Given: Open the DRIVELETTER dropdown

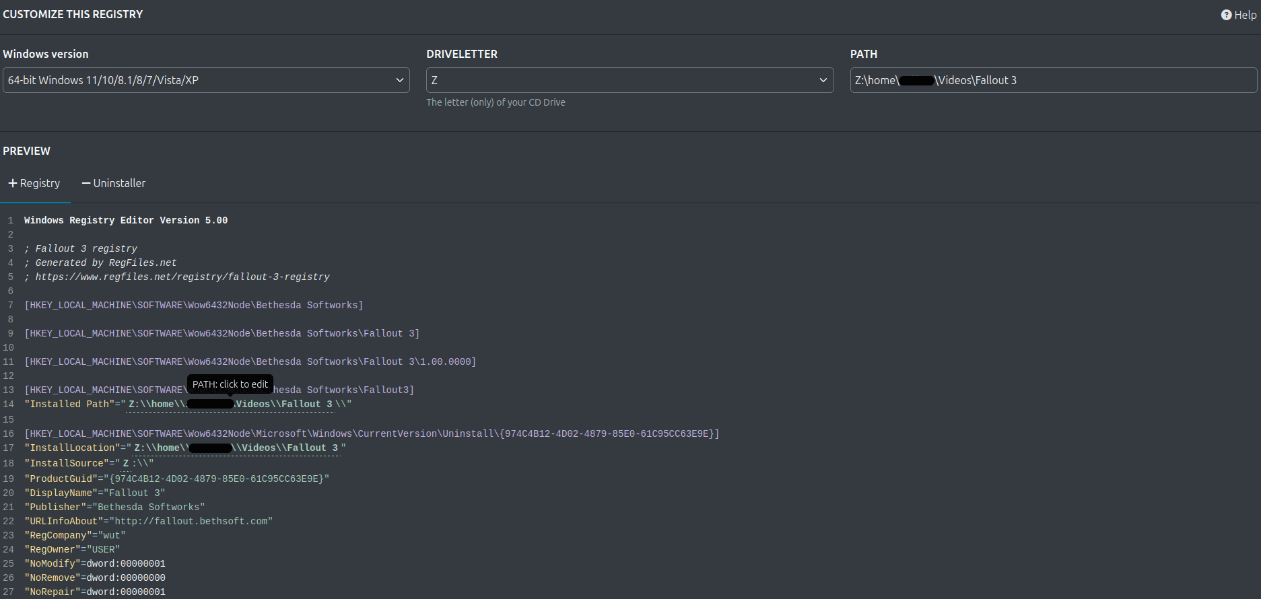Looking at the screenshot, I should click(x=629, y=80).
